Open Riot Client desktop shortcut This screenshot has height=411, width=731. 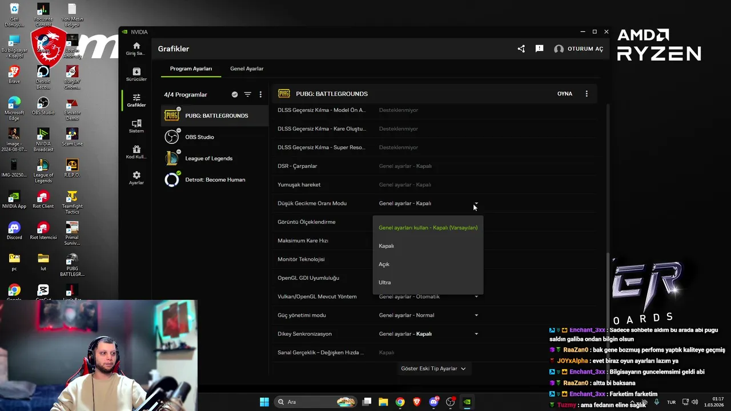point(43,200)
